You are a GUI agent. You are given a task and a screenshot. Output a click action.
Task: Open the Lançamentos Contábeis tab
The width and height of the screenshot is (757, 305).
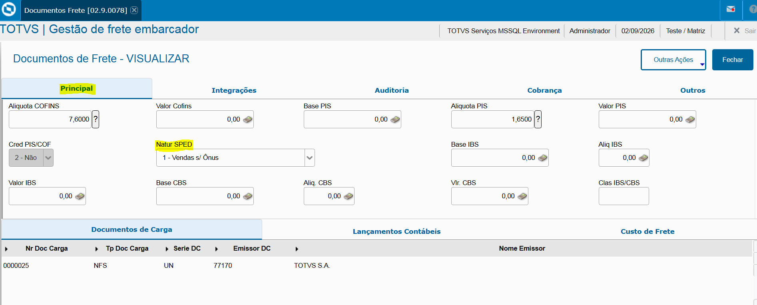(396, 231)
